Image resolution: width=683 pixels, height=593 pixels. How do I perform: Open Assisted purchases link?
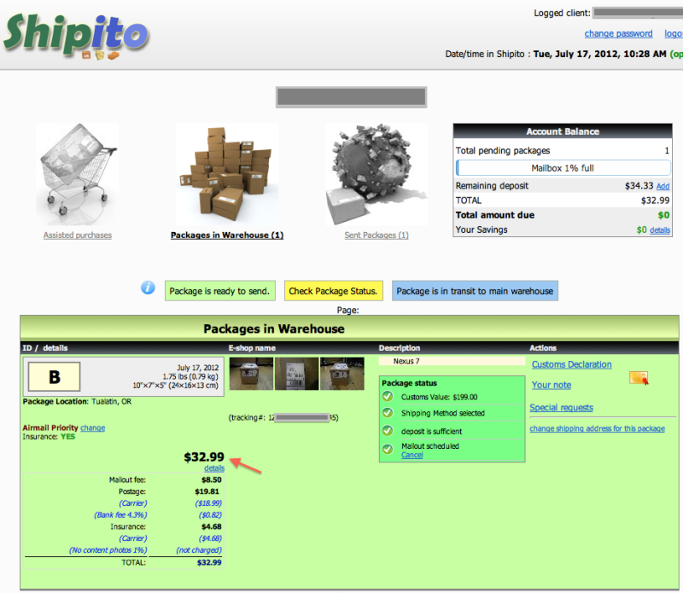[77, 235]
